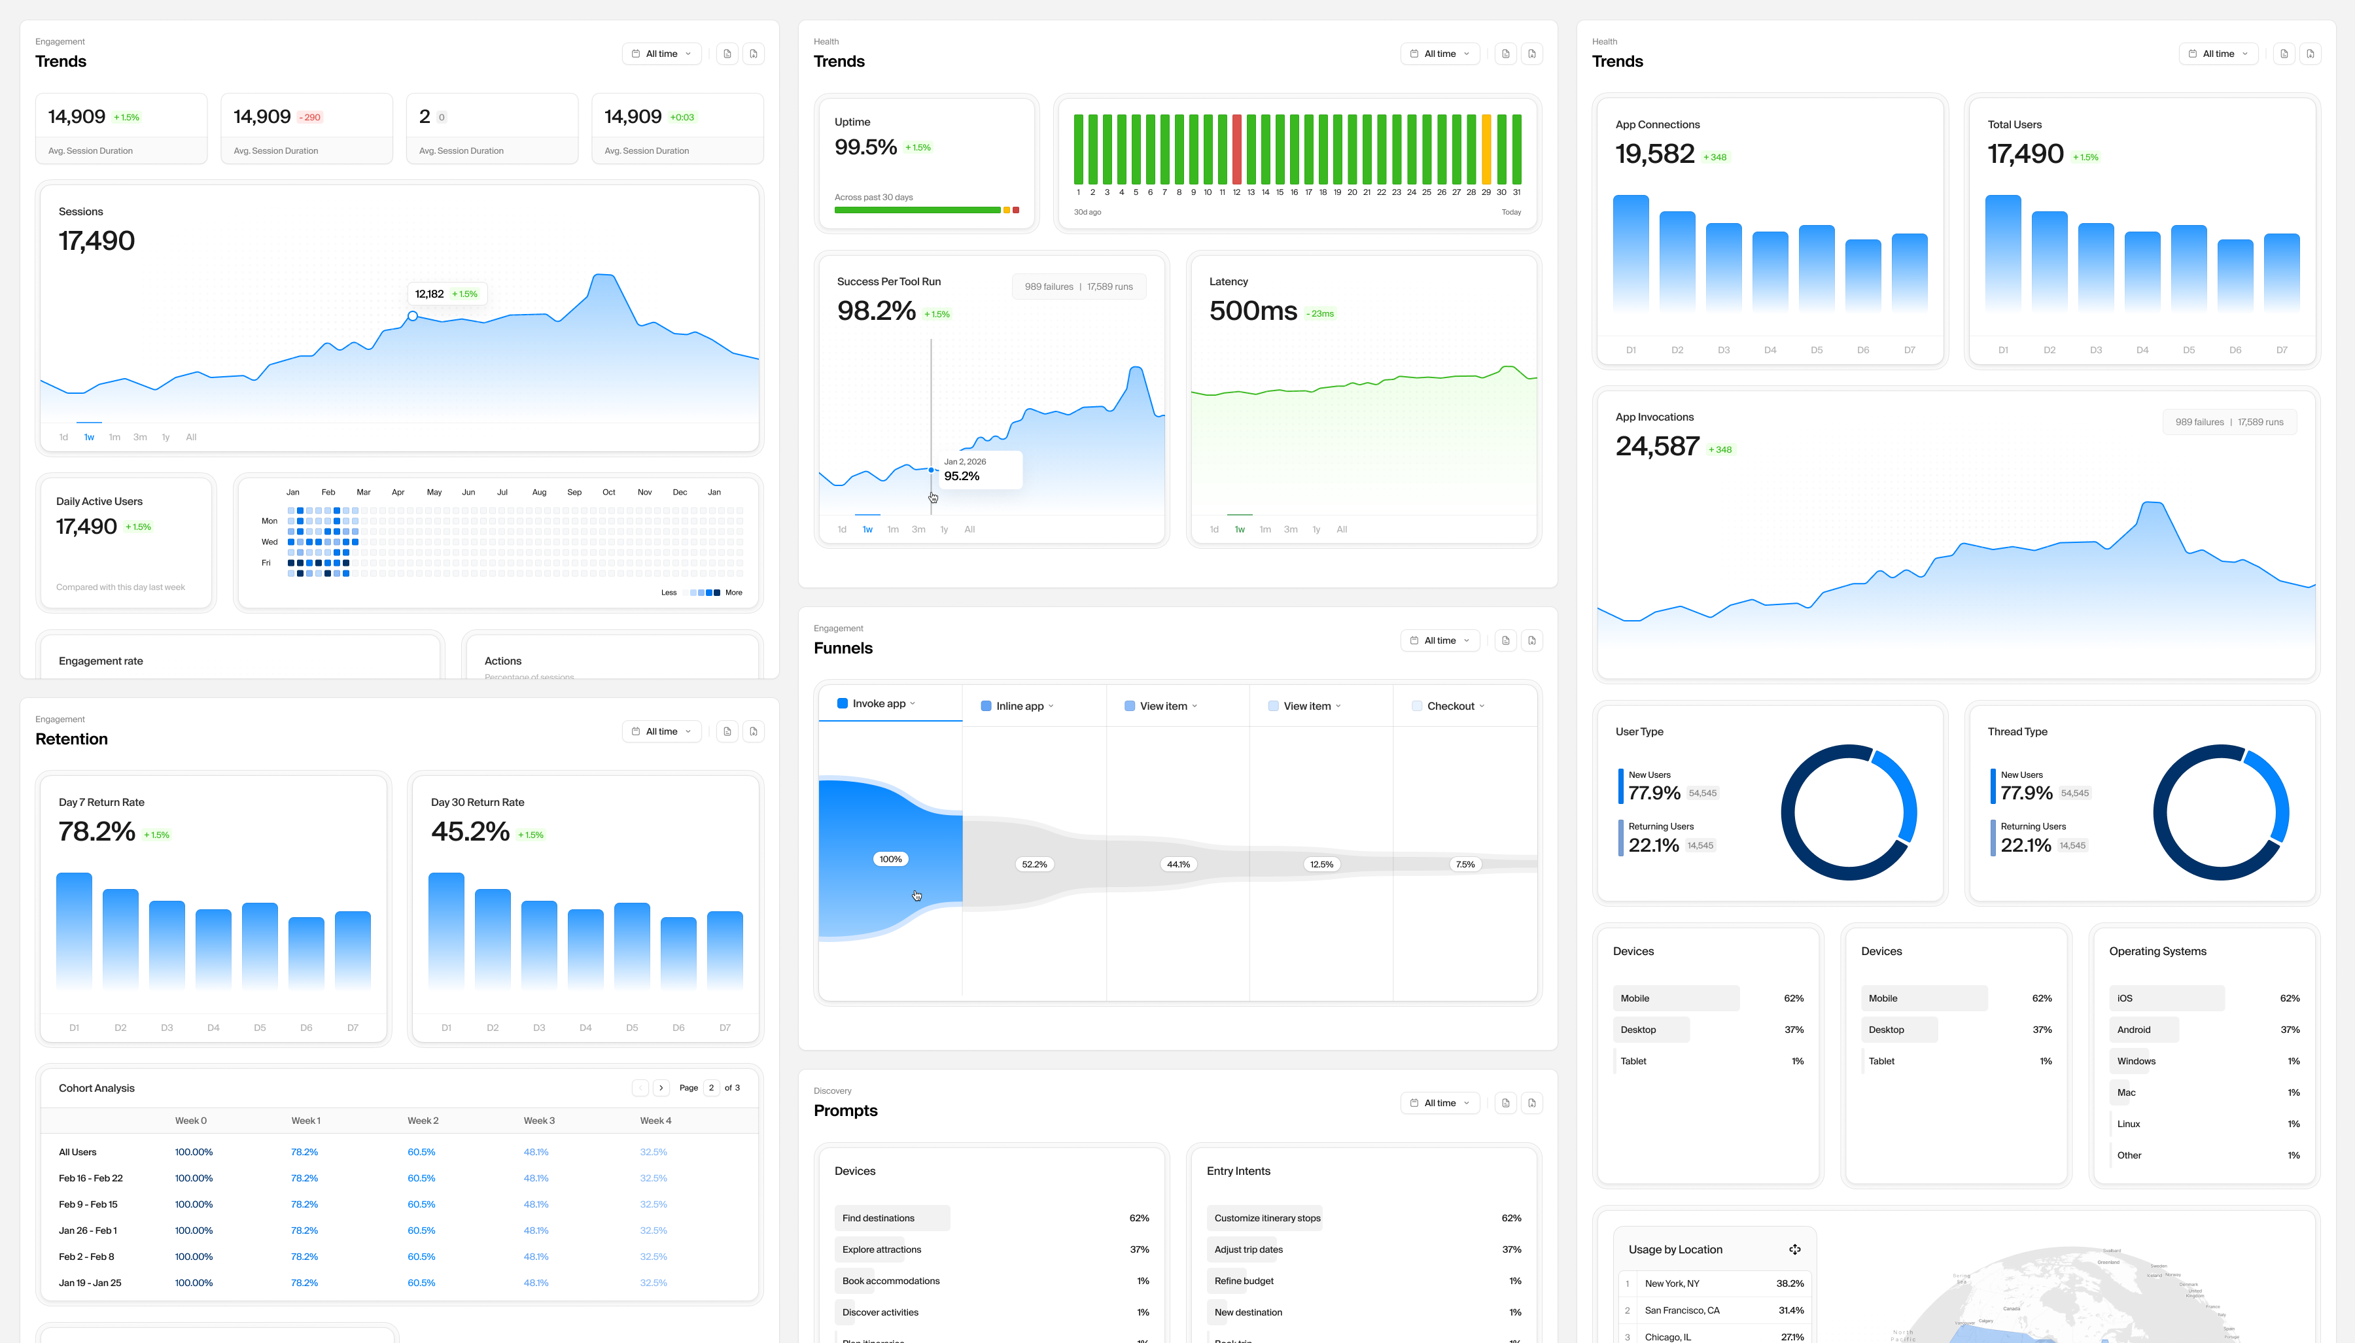Click next page arrow in Cohort Analysis
The height and width of the screenshot is (1343, 2355).
(x=661, y=1089)
